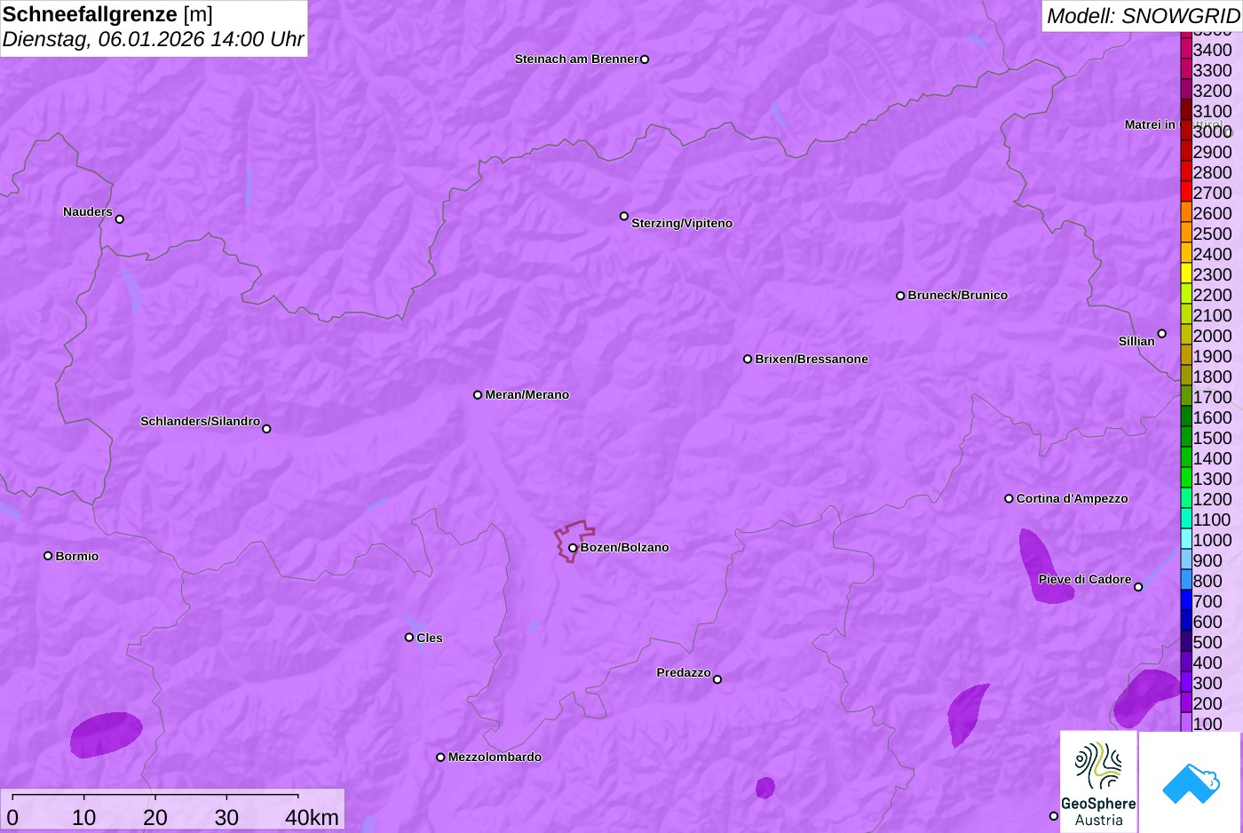The width and height of the screenshot is (1243, 833).
Task: Click the 700 m blue legend swatch
Action: click(1186, 599)
